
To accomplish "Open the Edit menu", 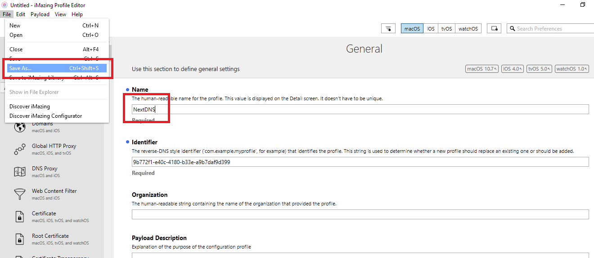I will tap(21, 14).
